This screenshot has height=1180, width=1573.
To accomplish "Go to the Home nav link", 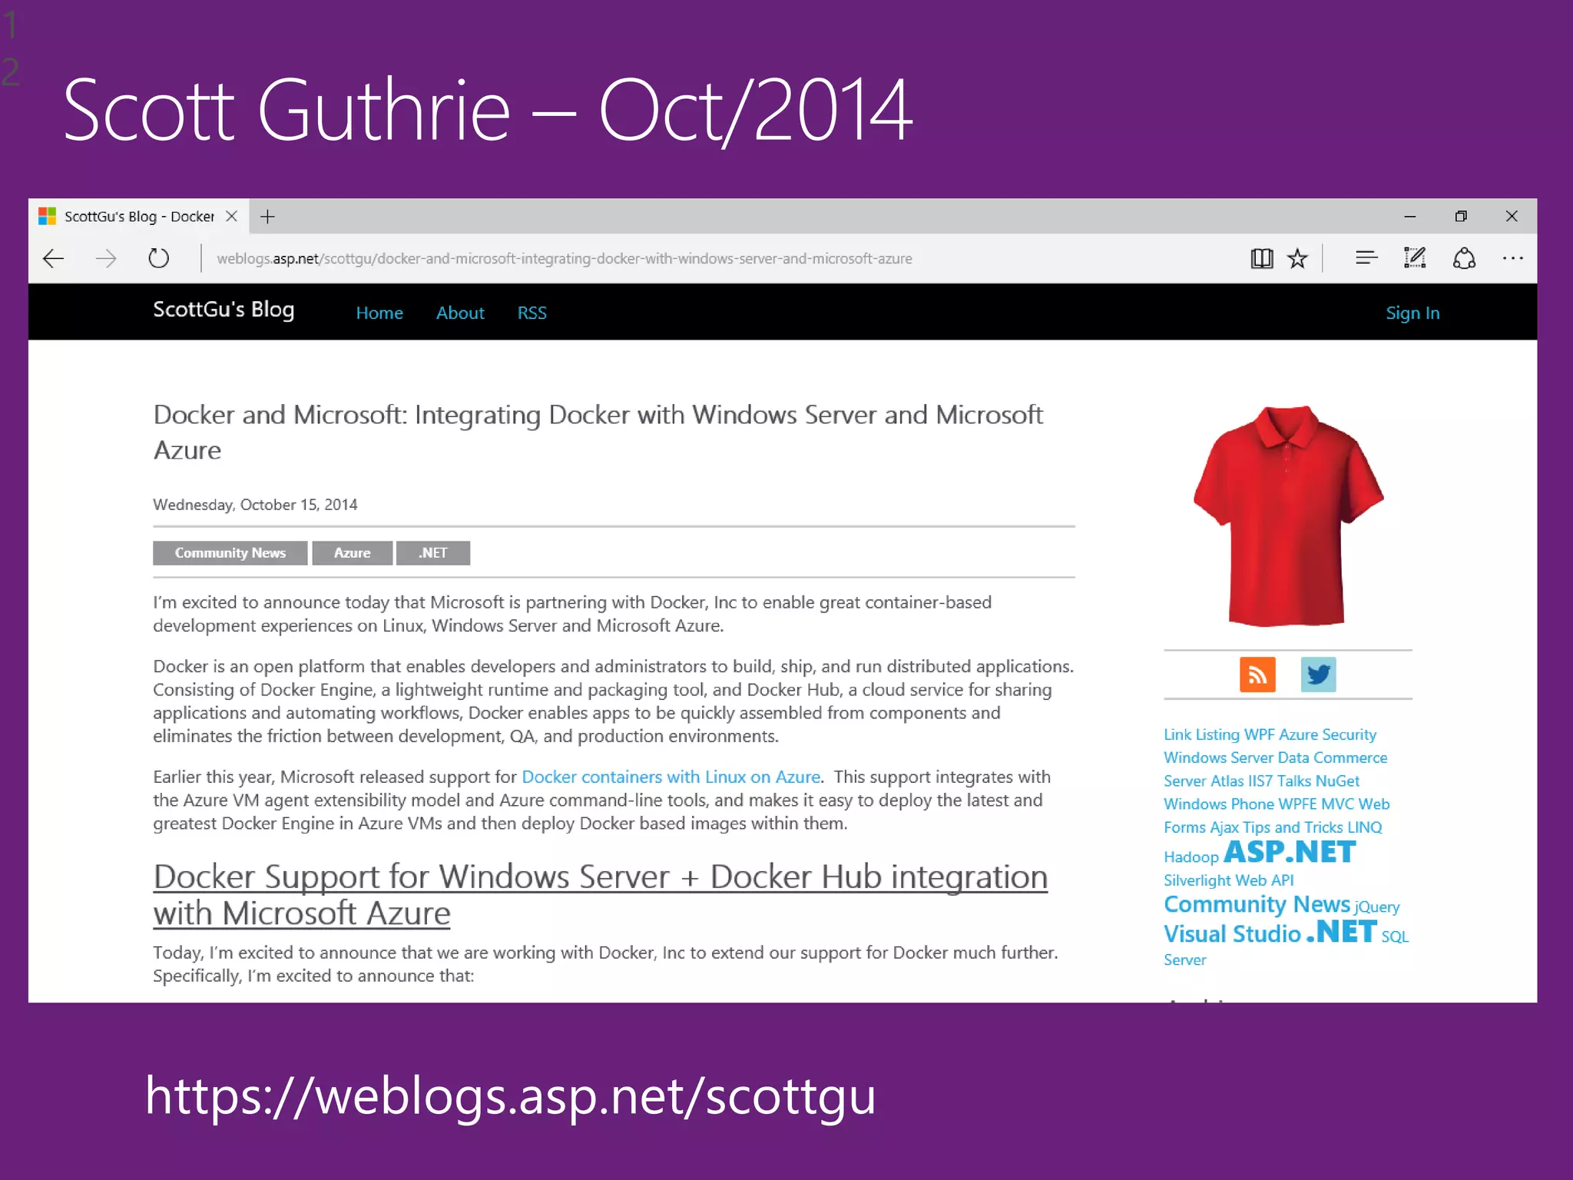I will [379, 313].
